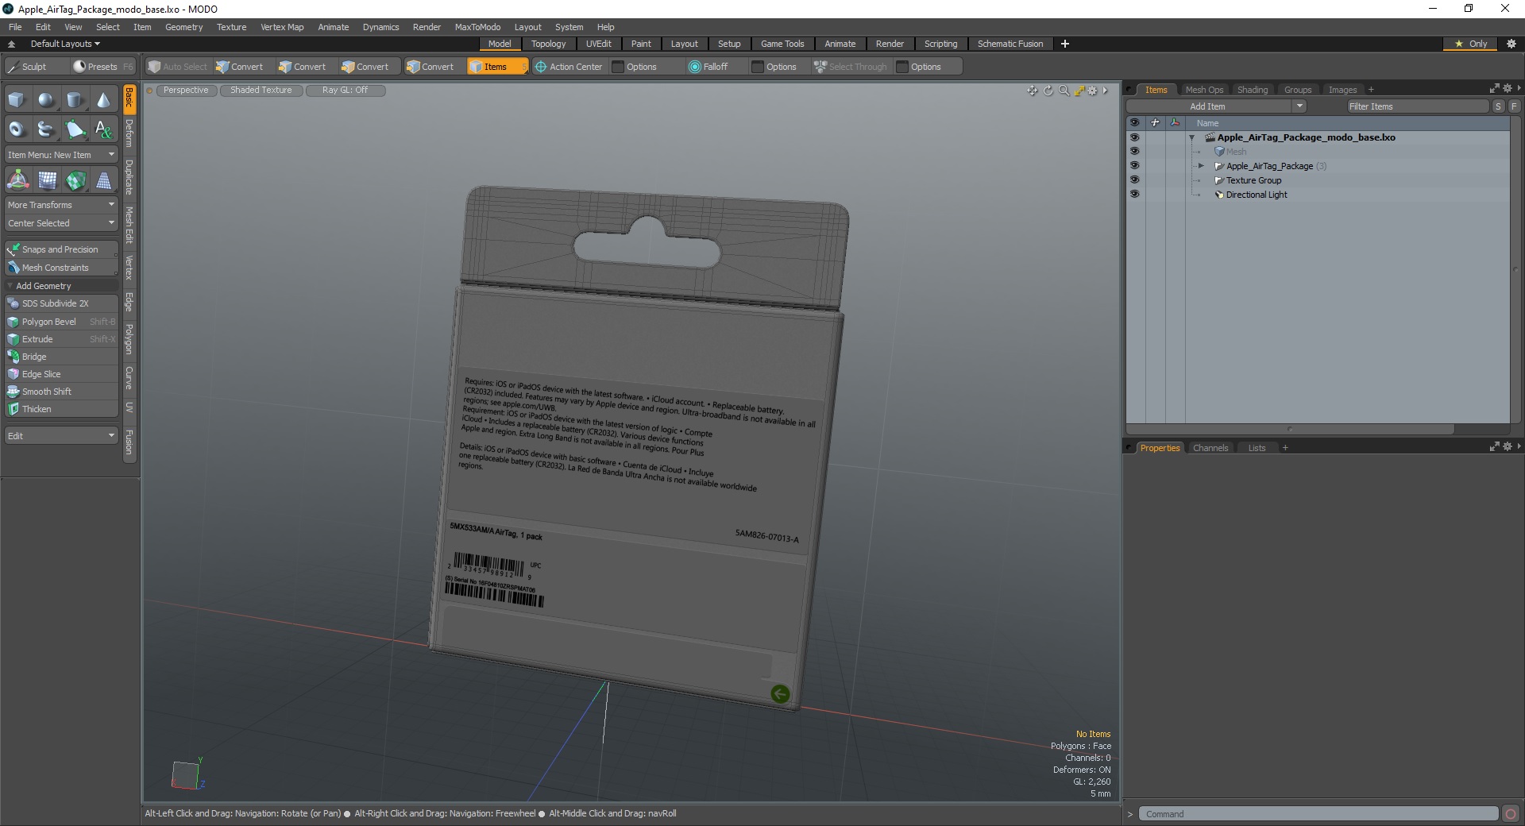This screenshot has width=1525, height=826.
Task: Click the Perspective view button
Action: (x=186, y=91)
